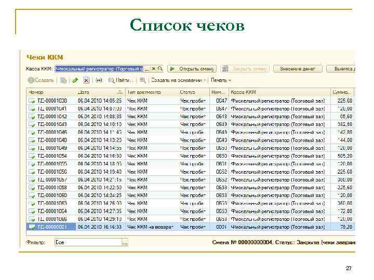Select row ТД-00001056
The height and width of the screenshot is (280, 374).
[x=190, y=172]
